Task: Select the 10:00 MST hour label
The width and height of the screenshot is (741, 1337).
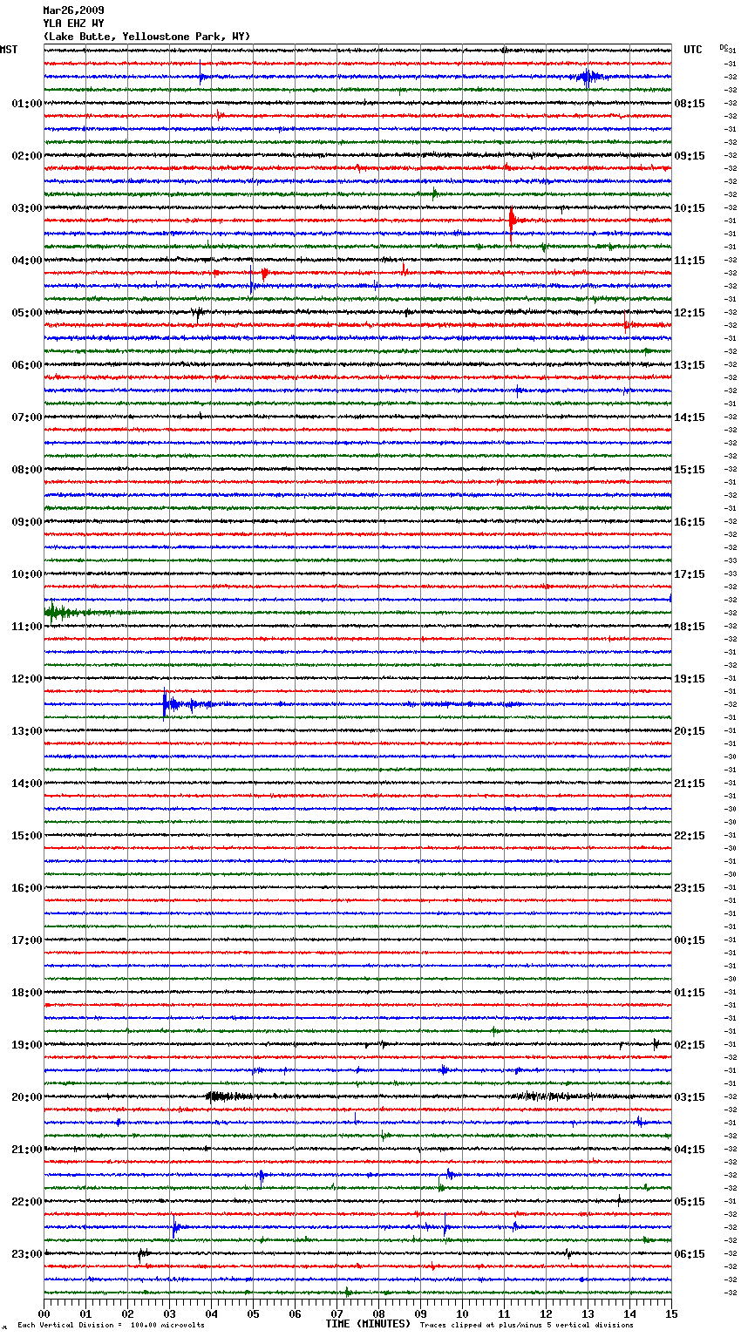Action: pyautogui.click(x=27, y=574)
